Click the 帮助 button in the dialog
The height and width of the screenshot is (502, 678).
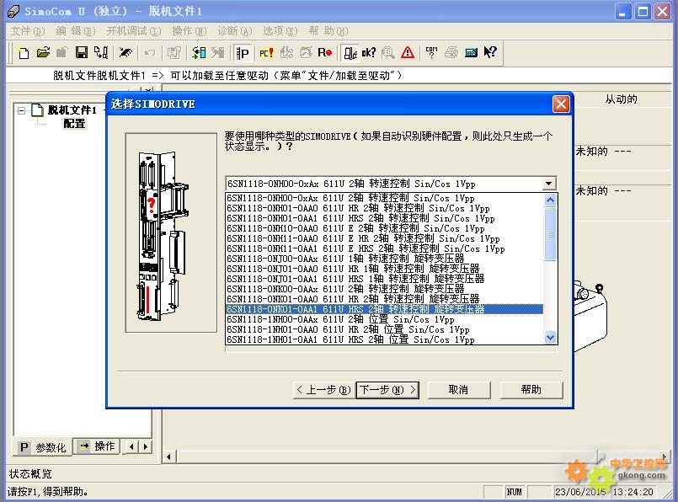click(x=531, y=390)
